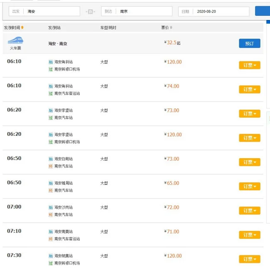Click the blue train icon above 火车票
The height and width of the screenshot is (270, 270).
[15, 40]
